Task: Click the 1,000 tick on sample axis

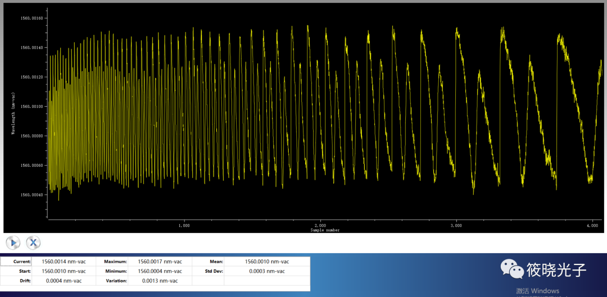Action: point(184,225)
